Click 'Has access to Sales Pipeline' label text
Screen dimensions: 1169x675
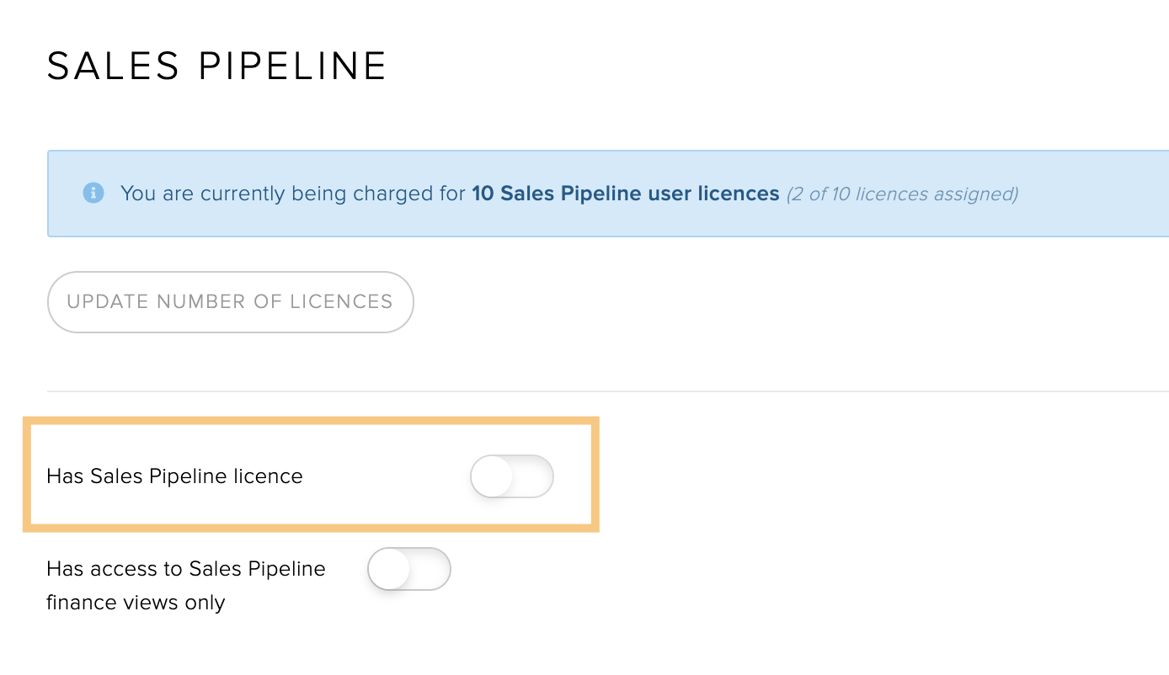pyautogui.click(x=186, y=569)
